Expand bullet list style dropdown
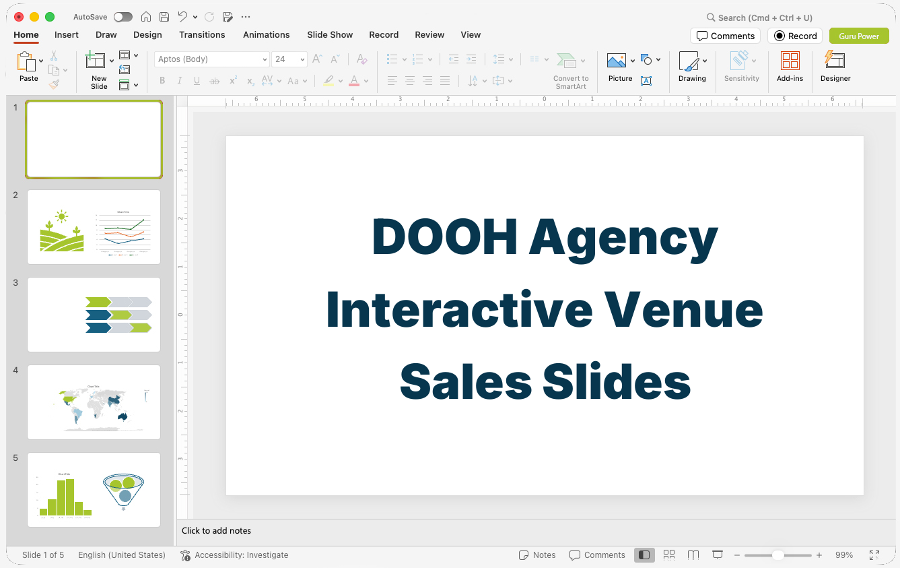This screenshot has width=900, height=568. [x=404, y=59]
